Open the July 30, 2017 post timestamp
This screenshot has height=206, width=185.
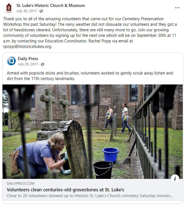coord(27,11)
